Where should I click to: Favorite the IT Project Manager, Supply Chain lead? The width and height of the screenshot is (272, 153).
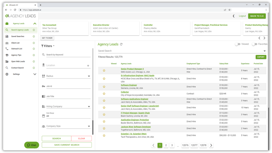[104, 115]
